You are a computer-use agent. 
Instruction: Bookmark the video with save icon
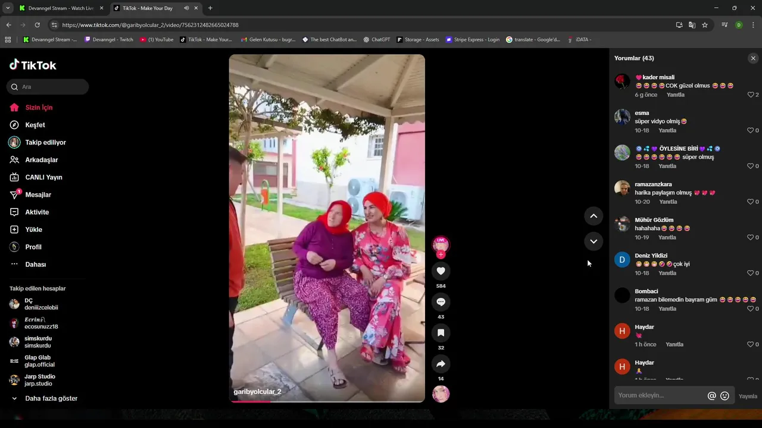(x=441, y=333)
